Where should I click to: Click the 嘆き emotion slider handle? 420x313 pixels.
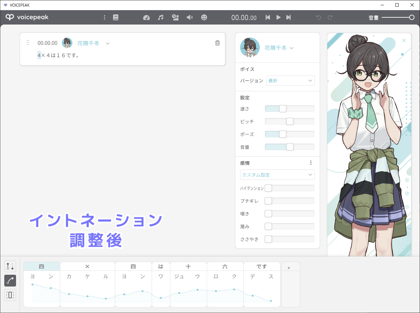coord(268,214)
